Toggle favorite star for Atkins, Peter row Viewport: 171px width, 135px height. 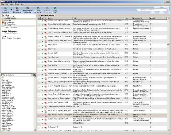(x=39, y=46)
